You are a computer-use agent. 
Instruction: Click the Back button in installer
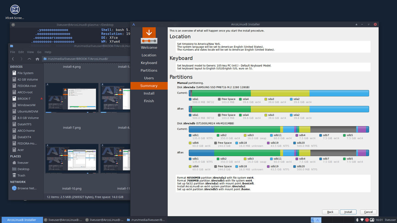(330, 212)
